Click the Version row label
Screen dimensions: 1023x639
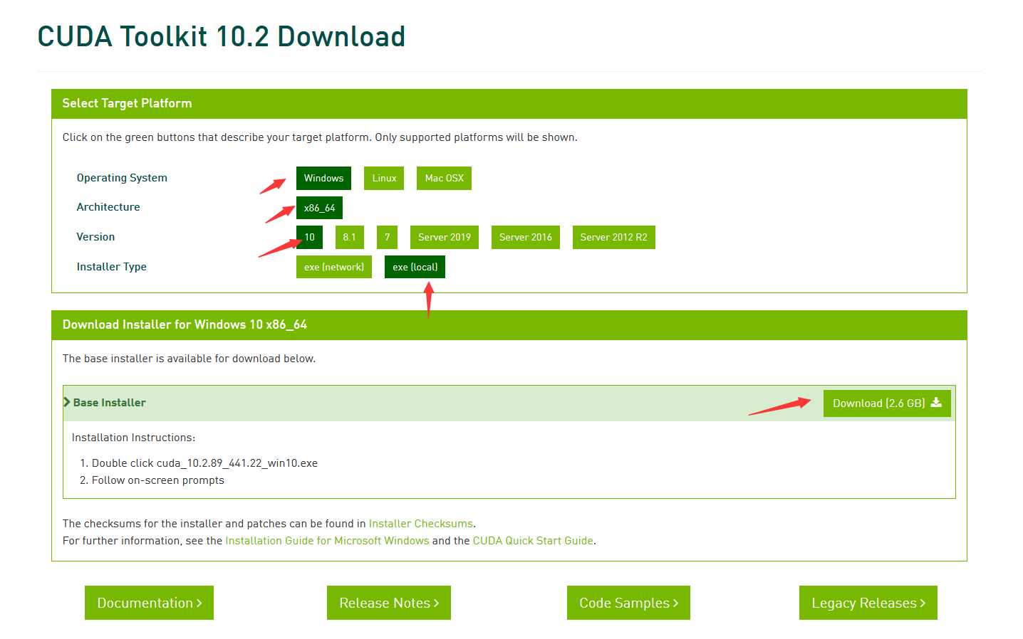[x=95, y=237]
